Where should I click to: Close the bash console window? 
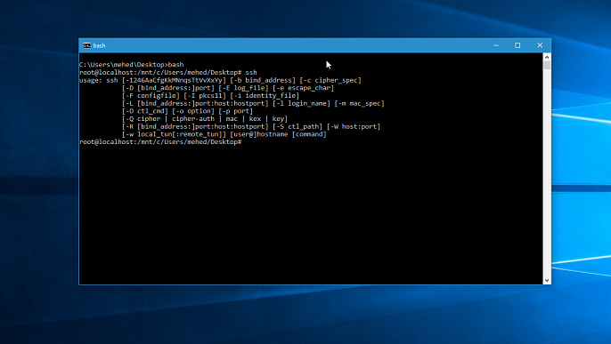540,45
